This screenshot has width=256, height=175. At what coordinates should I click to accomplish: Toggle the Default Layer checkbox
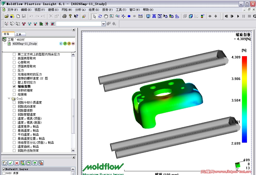point(4,169)
